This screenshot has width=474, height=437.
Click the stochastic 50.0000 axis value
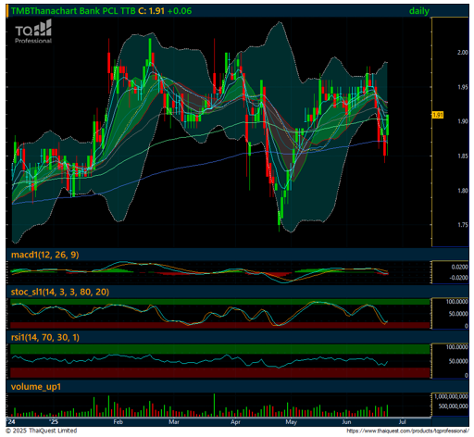tap(458, 314)
